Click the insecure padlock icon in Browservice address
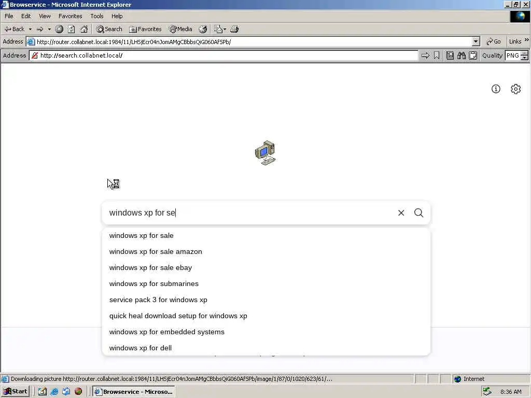 coord(35,55)
